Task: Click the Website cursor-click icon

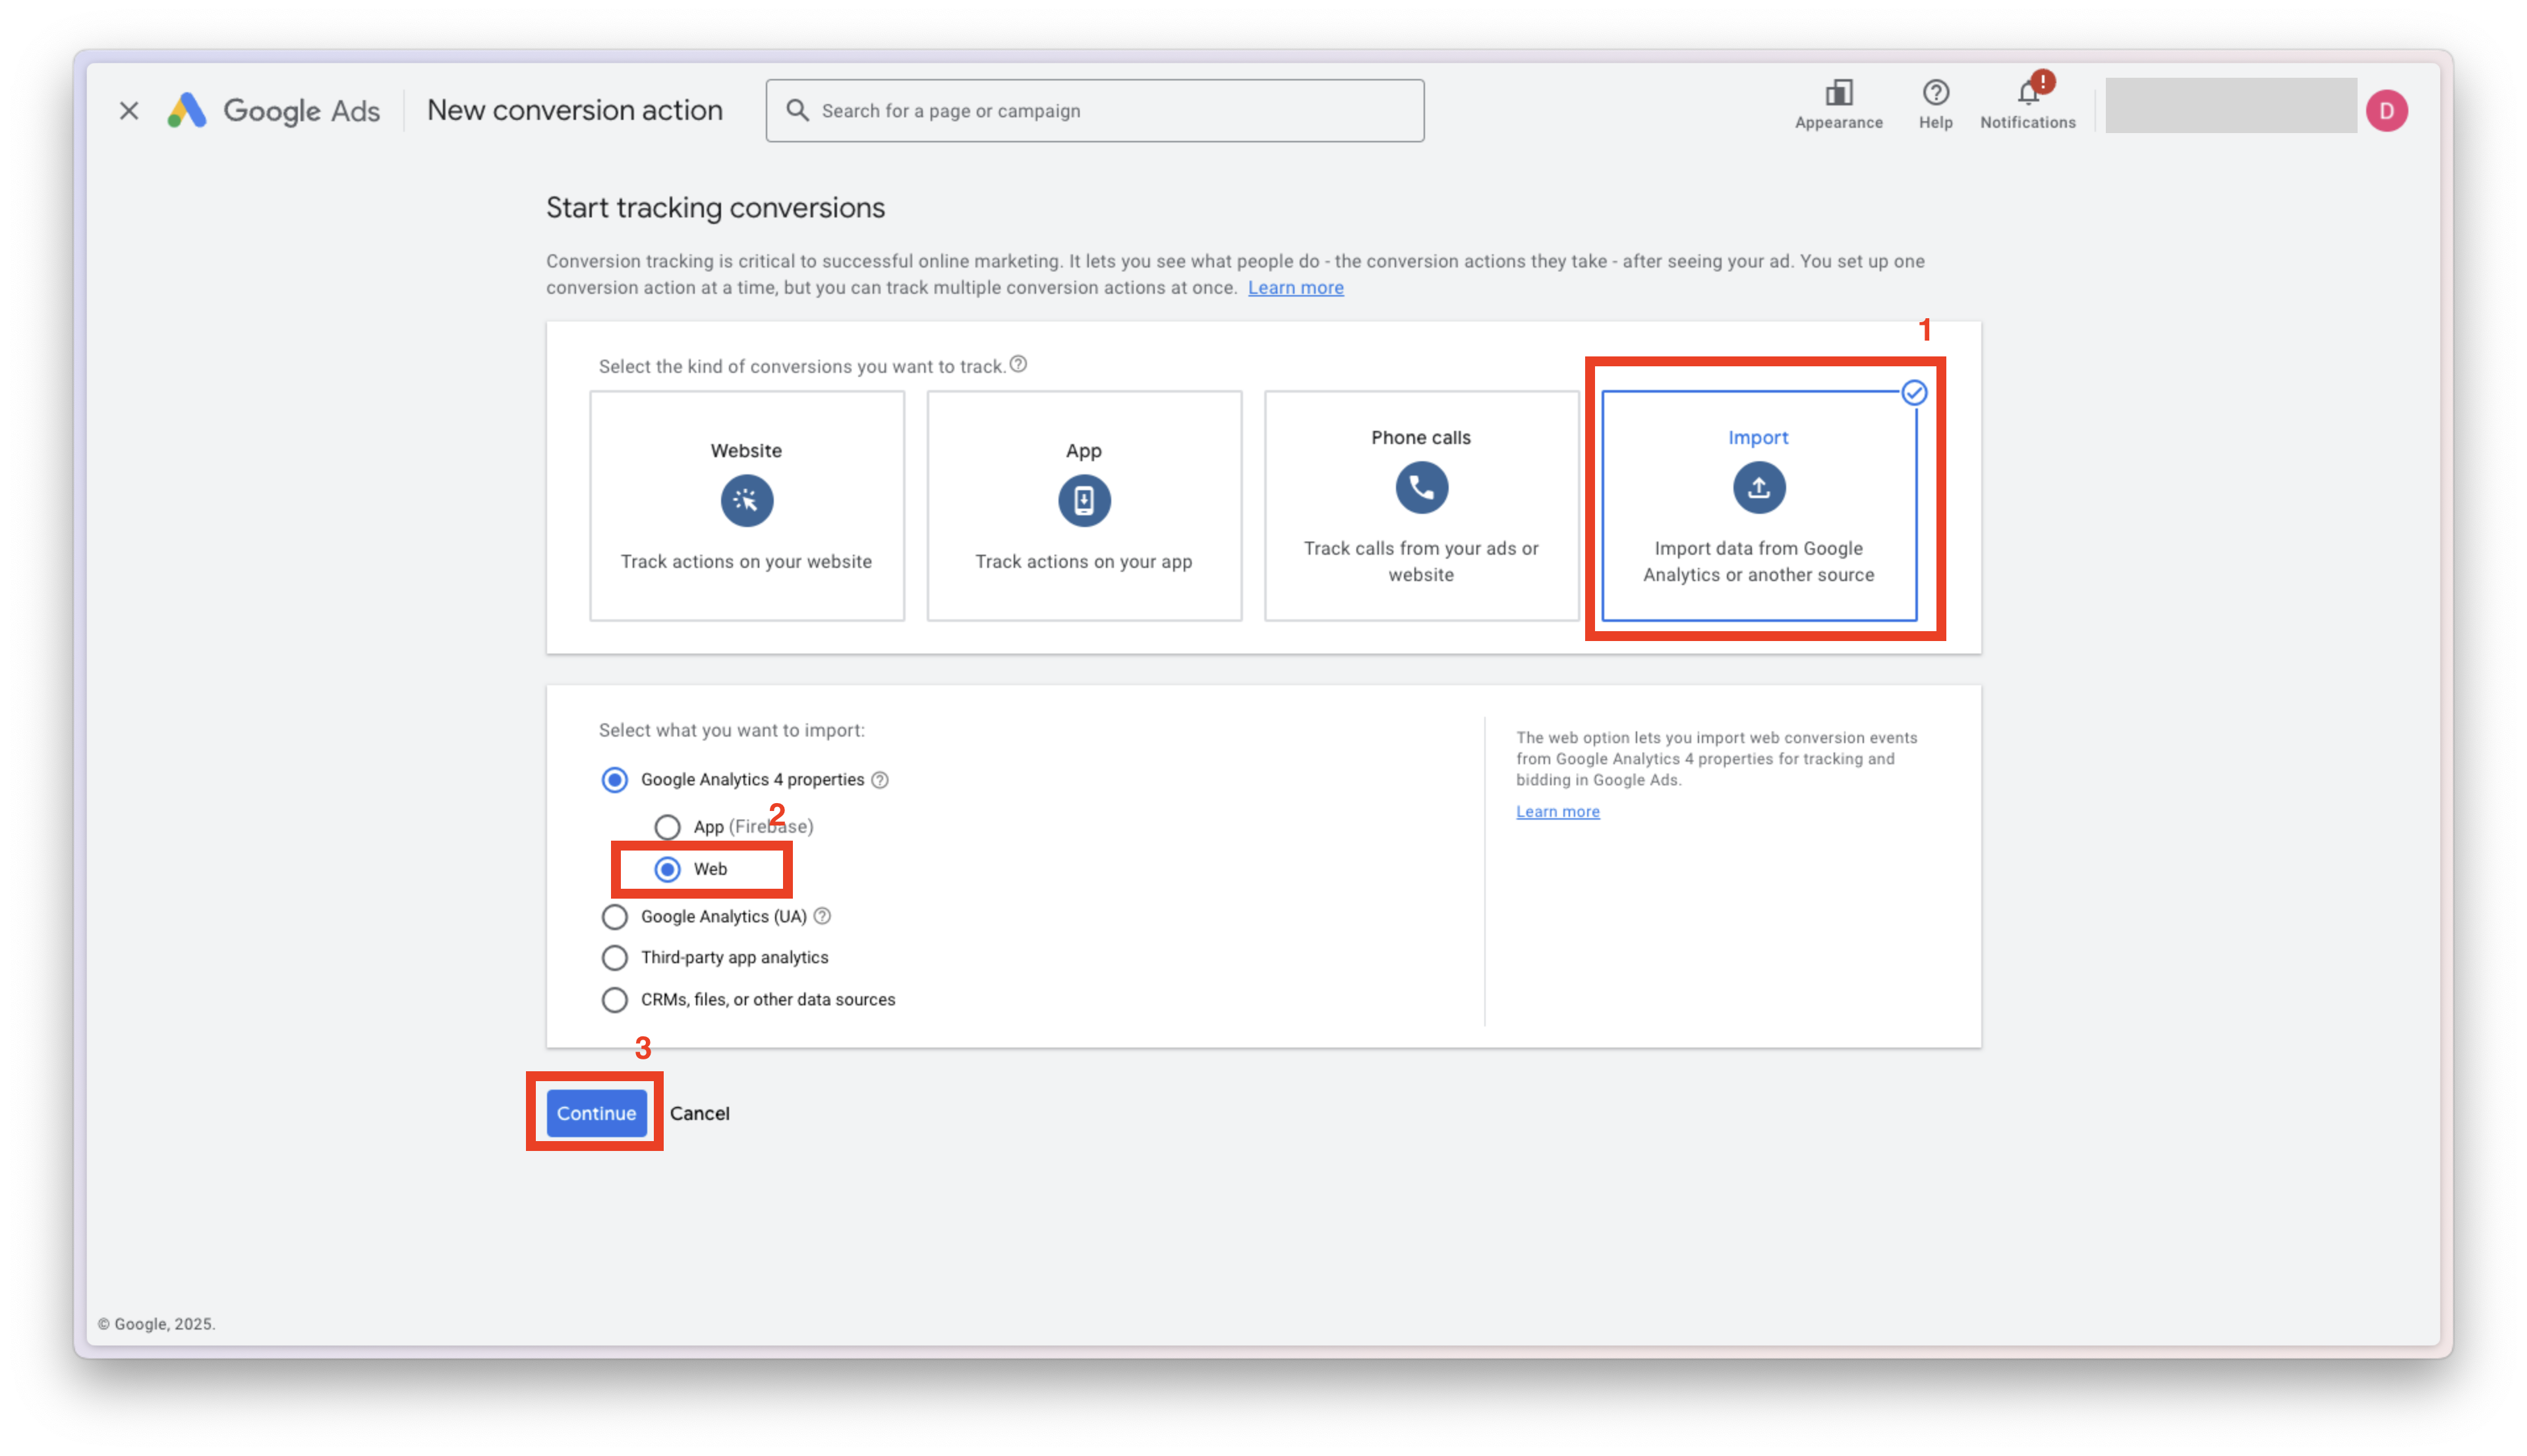Action: point(746,500)
